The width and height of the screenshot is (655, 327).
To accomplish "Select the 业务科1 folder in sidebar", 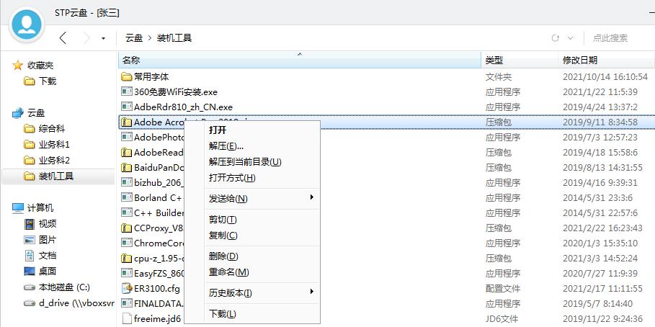I will 47,145.
